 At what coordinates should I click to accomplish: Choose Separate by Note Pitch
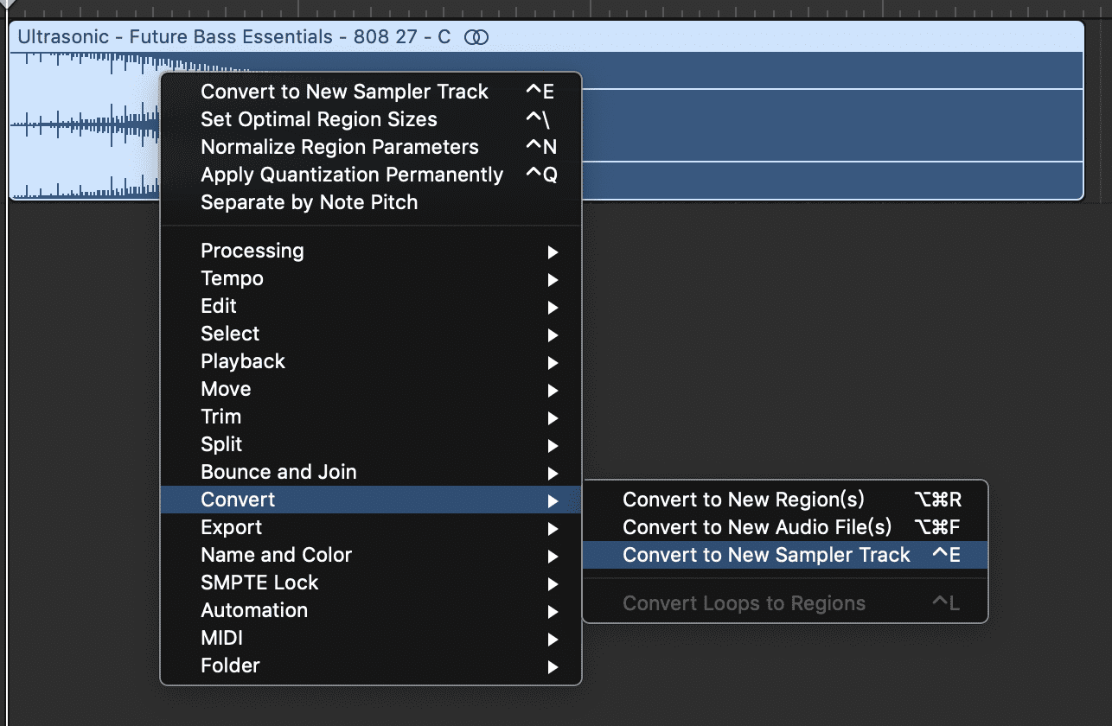tap(309, 202)
